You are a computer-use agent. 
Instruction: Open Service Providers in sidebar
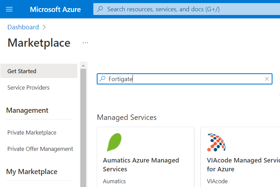point(28,88)
